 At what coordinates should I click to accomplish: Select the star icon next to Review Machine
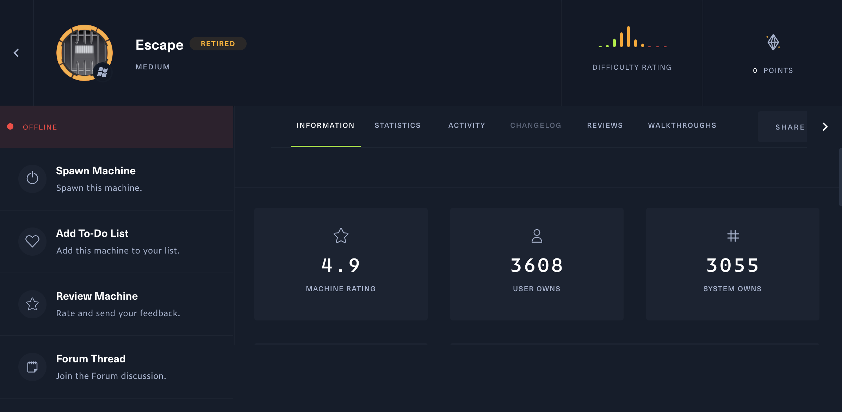[x=32, y=304]
